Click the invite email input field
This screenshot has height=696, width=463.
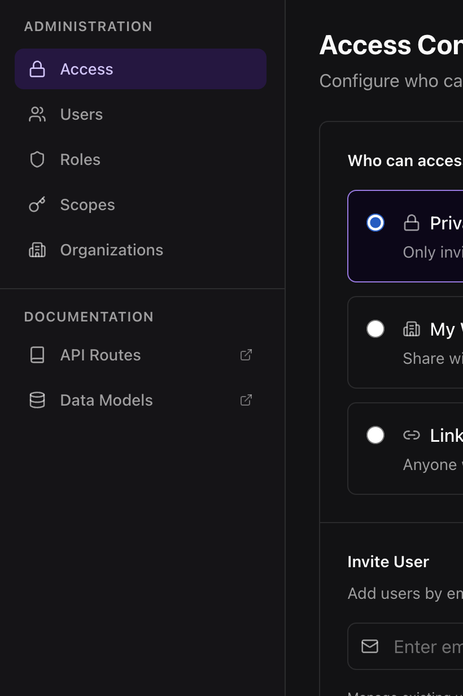[427, 646]
